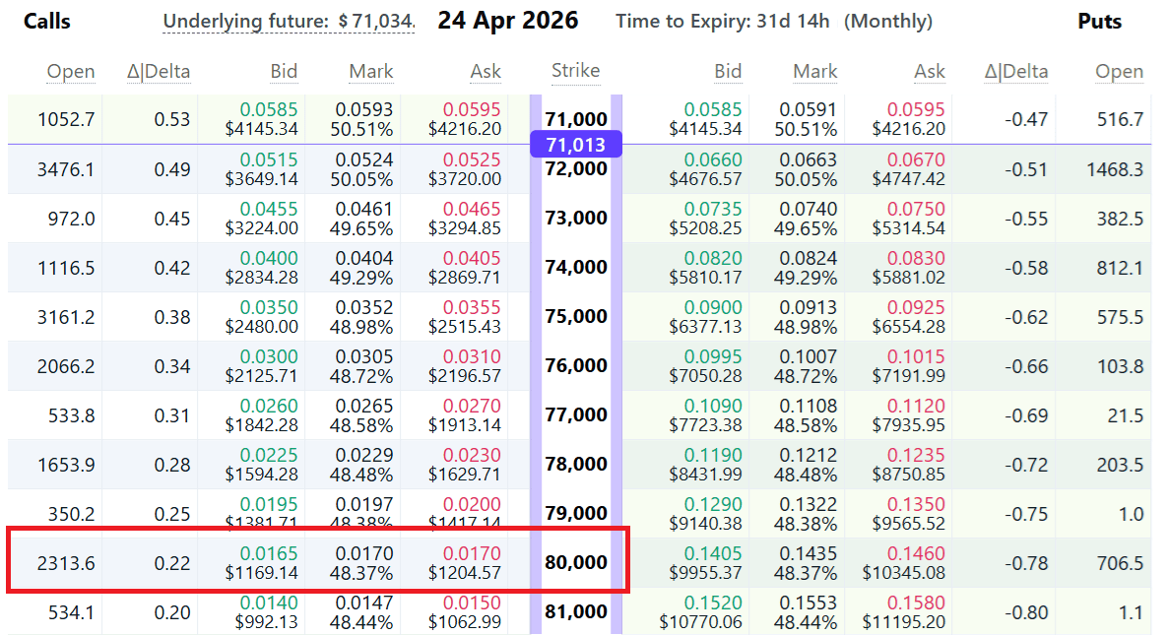Click the puts Ask column header
The width and height of the screenshot is (1167, 635).
929,71
